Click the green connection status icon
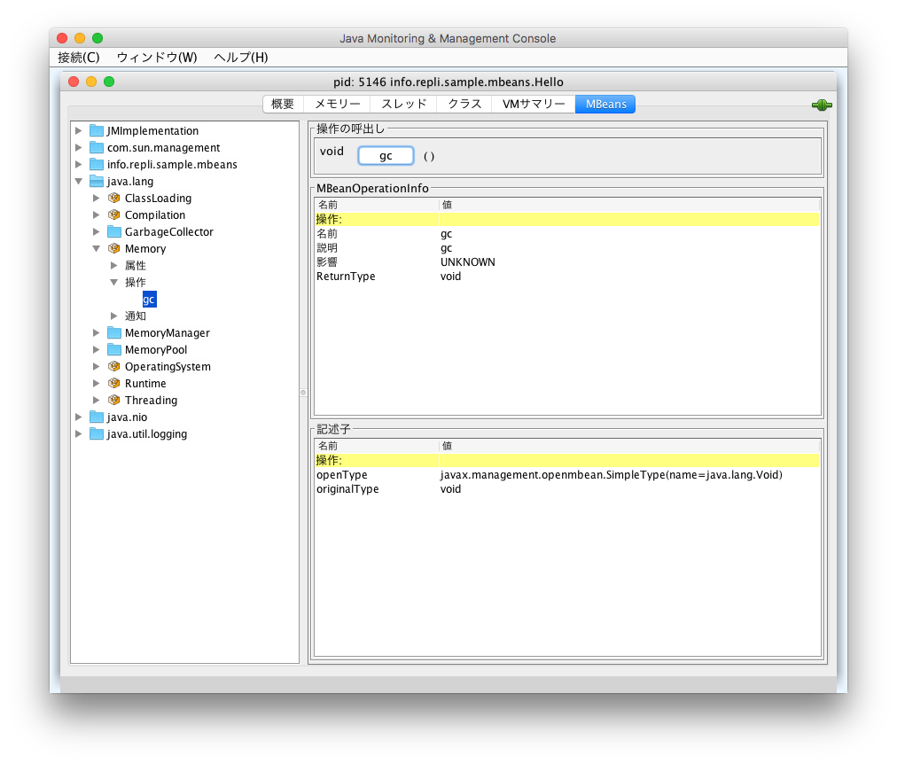The width and height of the screenshot is (897, 764). (821, 104)
